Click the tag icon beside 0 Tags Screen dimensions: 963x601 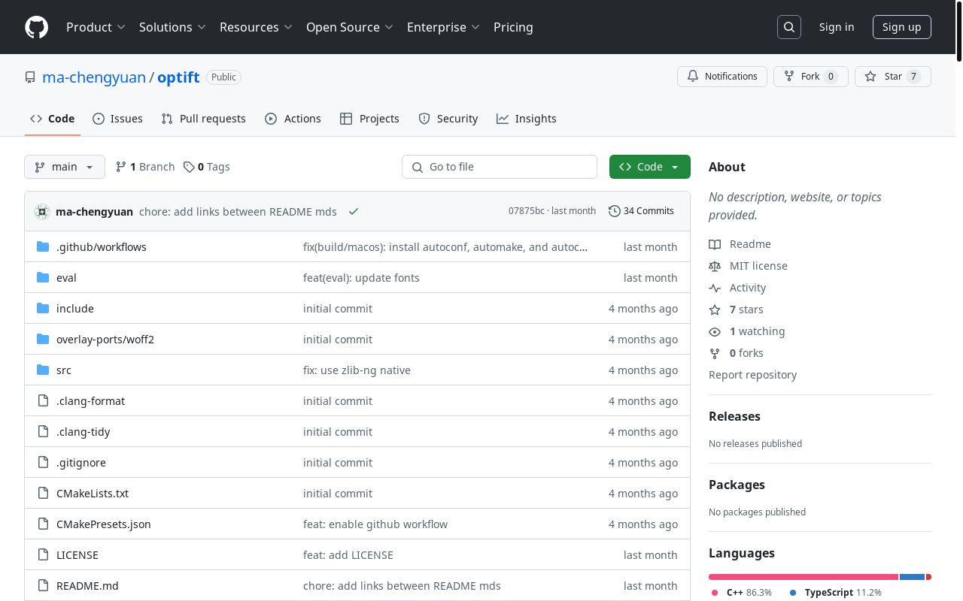tap(189, 167)
